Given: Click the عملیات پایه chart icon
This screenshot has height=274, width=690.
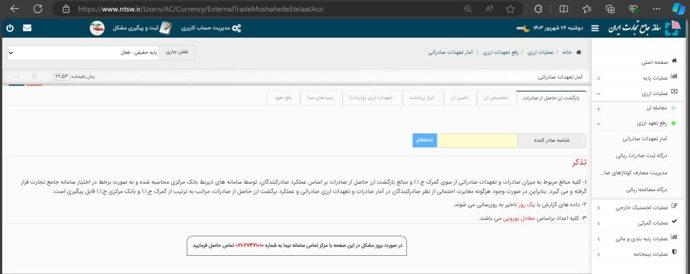Looking at the screenshot, I should 674,77.
